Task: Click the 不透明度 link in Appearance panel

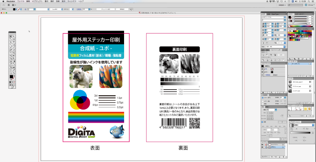Action: [x=268, y=75]
